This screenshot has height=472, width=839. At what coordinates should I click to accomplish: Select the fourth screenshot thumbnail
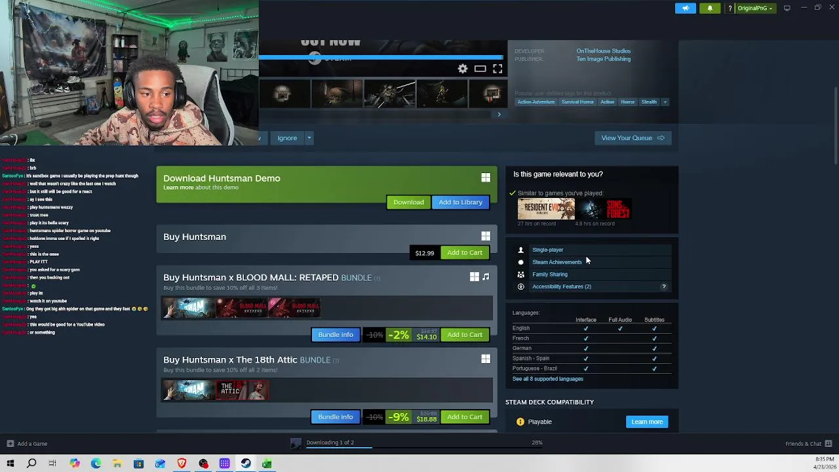click(x=442, y=93)
